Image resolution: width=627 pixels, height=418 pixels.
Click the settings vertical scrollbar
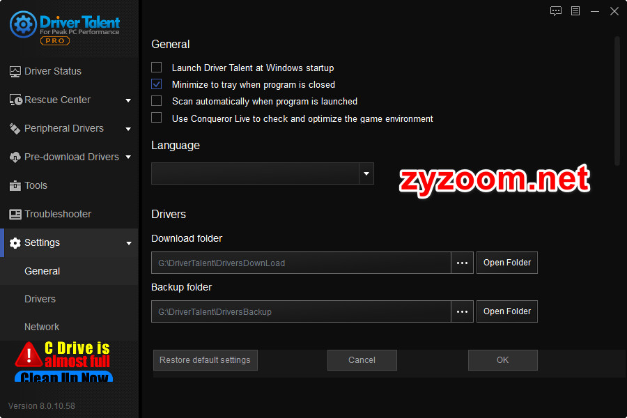[x=617, y=100]
